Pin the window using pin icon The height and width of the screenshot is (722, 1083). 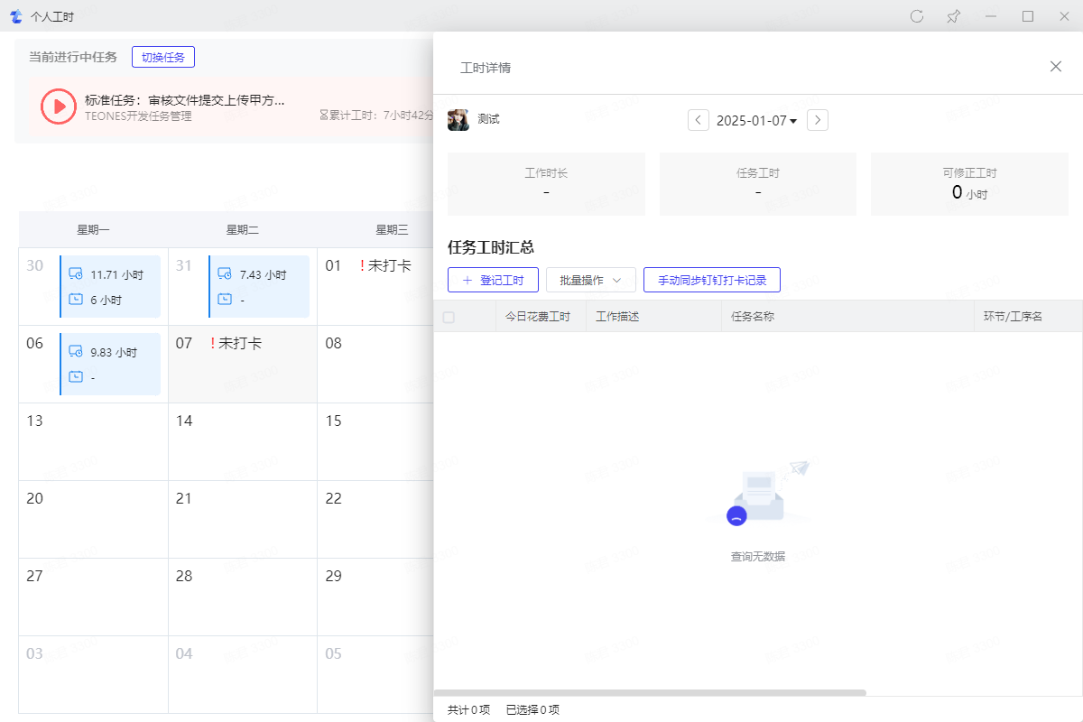click(953, 16)
